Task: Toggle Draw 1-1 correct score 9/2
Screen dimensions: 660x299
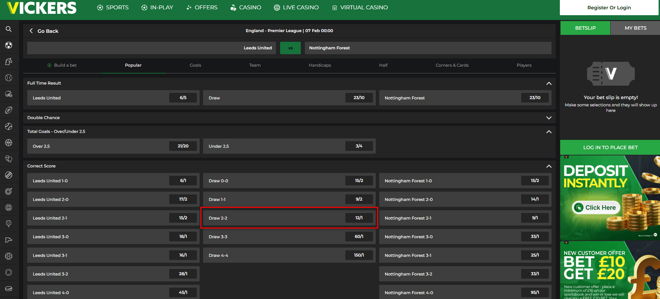Action: [x=289, y=199]
